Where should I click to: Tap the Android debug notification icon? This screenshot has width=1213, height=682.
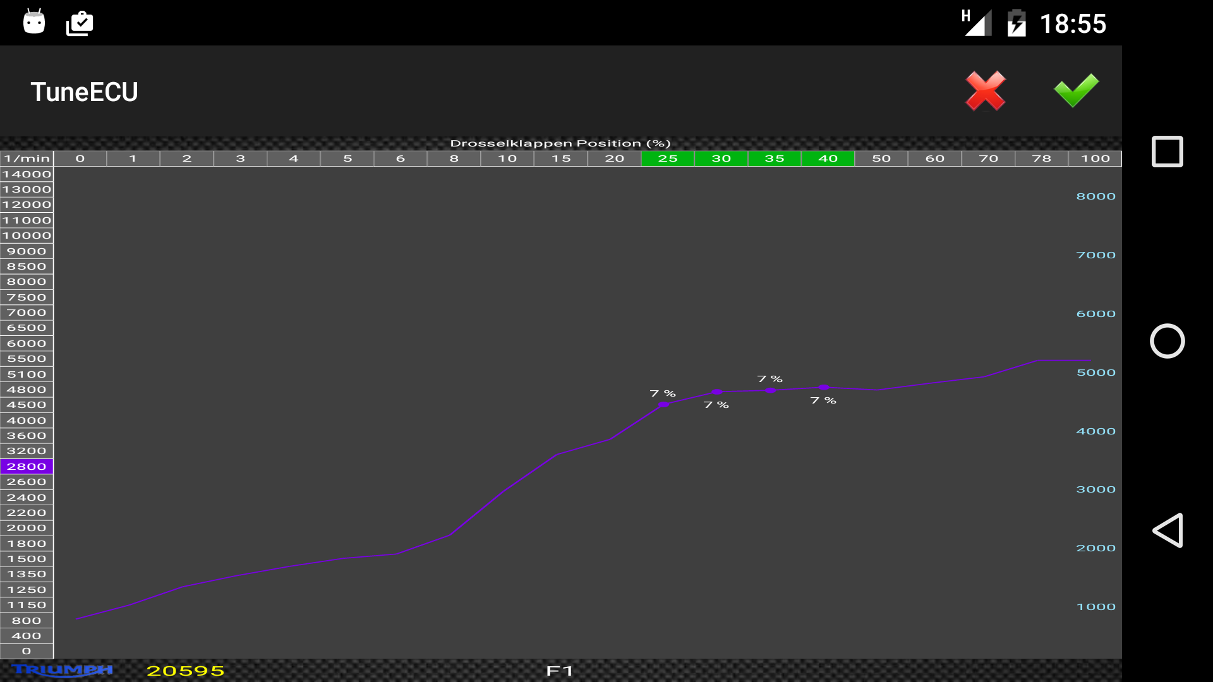point(34,23)
